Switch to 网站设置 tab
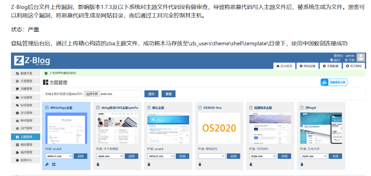Image resolution: width=371 pixels, height=176 pixels. (x=307, y=66)
